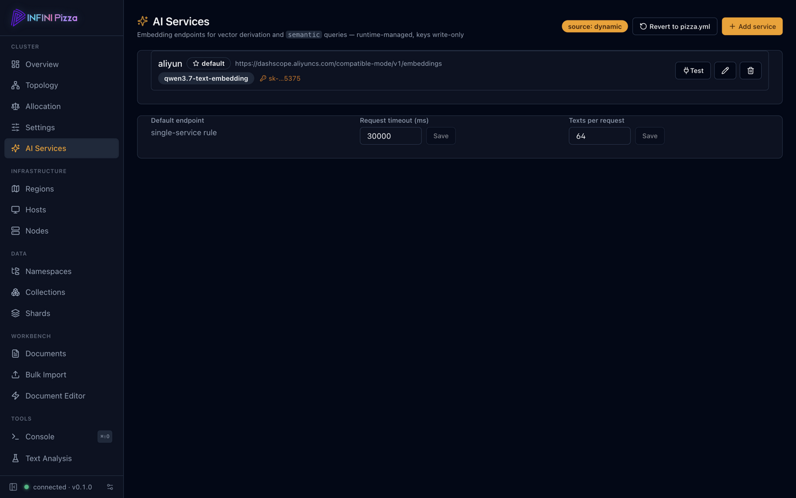Viewport: 796px width, 498px height.
Task: Click Add service button
Action: coord(752,27)
